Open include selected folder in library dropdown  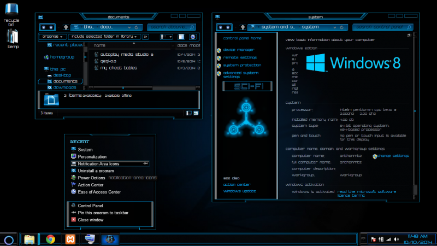(104, 37)
